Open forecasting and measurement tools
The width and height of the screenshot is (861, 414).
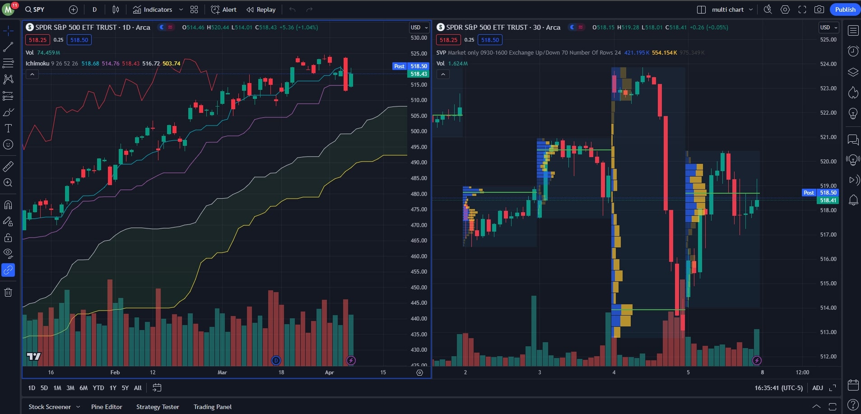coord(8,96)
